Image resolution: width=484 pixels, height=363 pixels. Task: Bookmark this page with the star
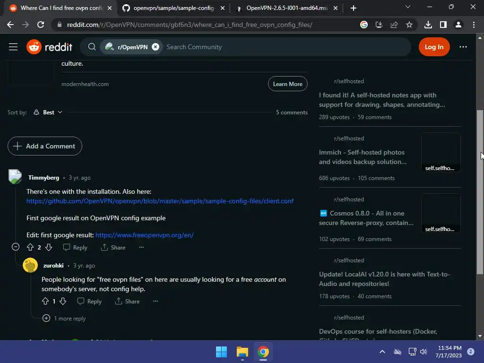pyautogui.click(x=409, y=25)
